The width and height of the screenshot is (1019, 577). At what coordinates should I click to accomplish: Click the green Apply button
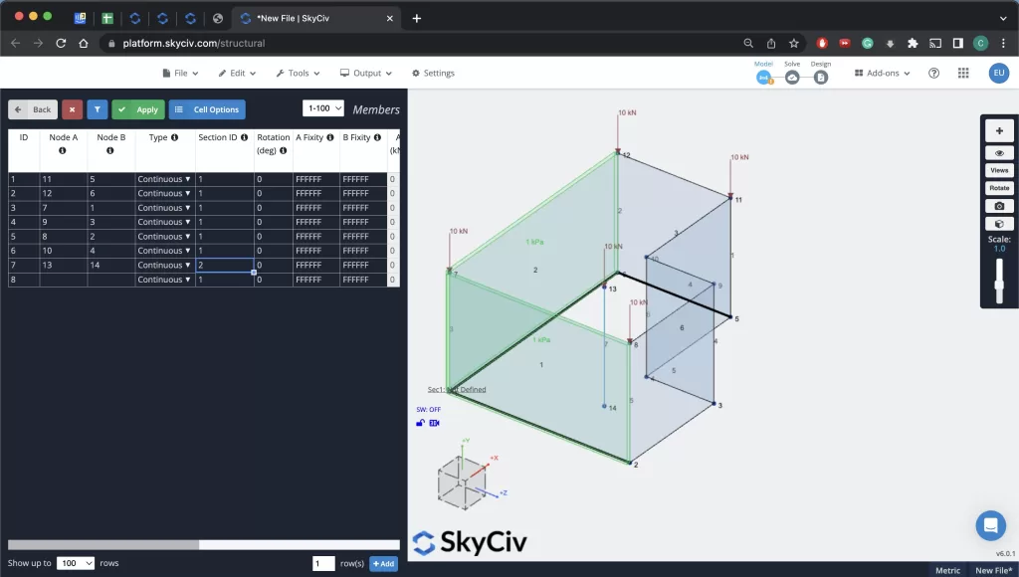[x=138, y=109]
